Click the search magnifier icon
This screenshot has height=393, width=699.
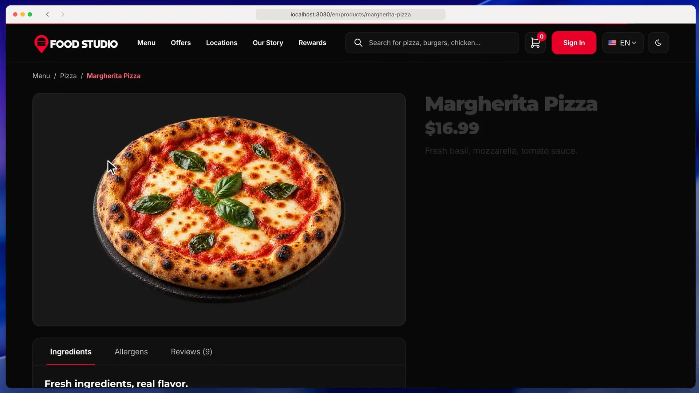(x=358, y=43)
